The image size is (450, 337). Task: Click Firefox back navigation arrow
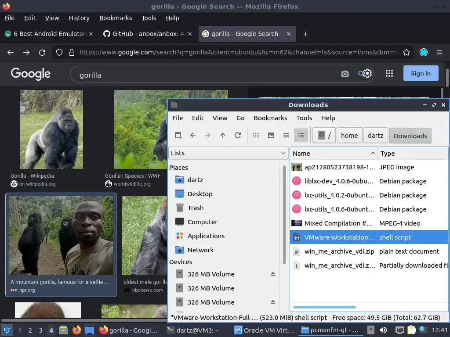pyautogui.click(x=11, y=53)
